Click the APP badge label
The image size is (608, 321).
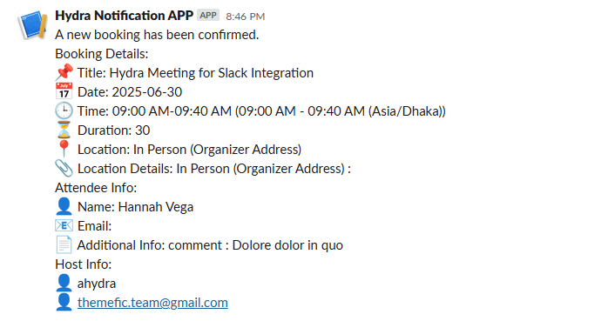coord(208,15)
